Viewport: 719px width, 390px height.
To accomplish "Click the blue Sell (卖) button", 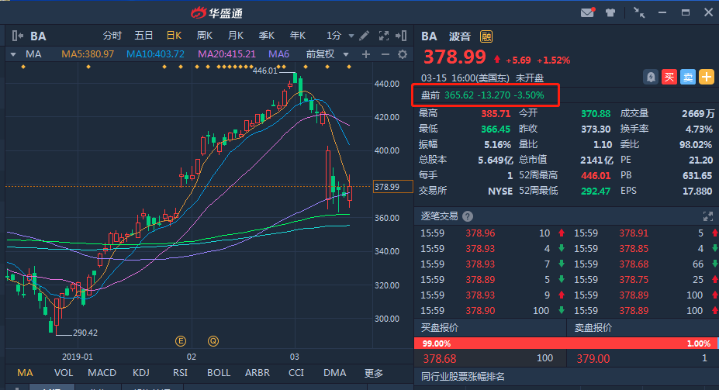I will (x=688, y=77).
